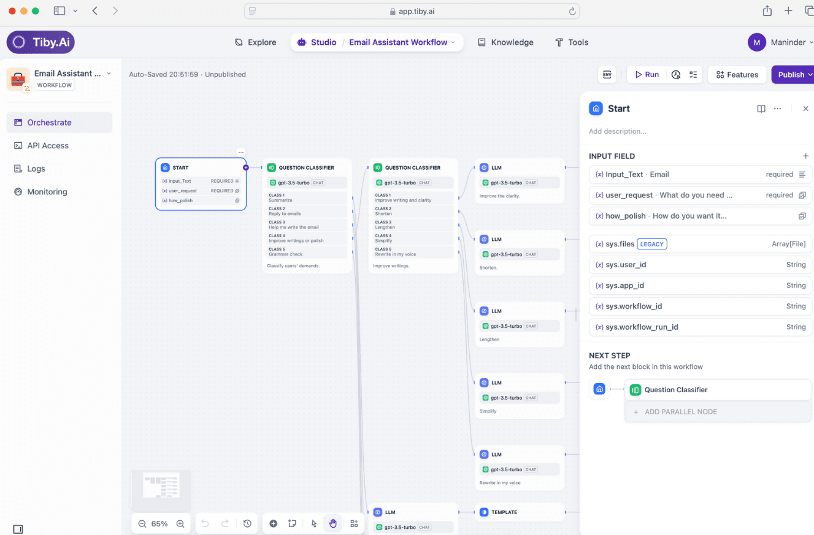Switch to the pointer selection tool
Viewport: 814px width, 535px height.
313,523
